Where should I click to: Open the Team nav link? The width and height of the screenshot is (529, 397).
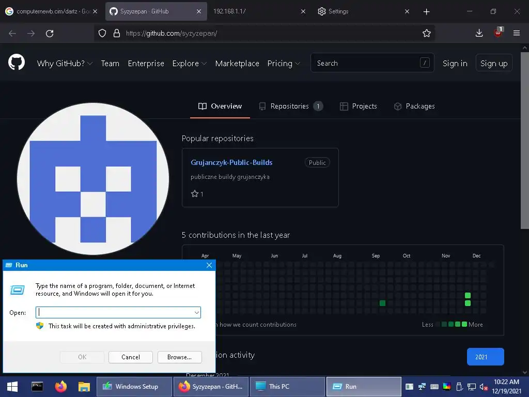(110, 64)
